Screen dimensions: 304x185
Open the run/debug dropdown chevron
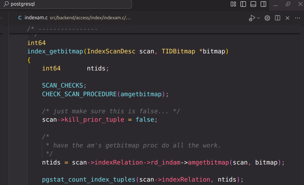pos(258,18)
